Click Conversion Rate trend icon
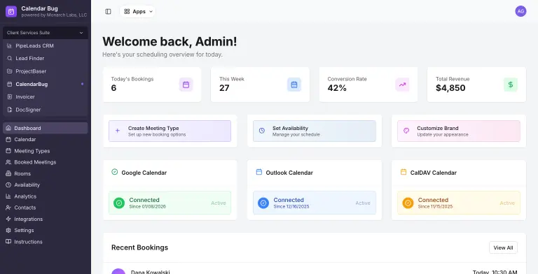The height and width of the screenshot is (274, 538). click(402, 85)
